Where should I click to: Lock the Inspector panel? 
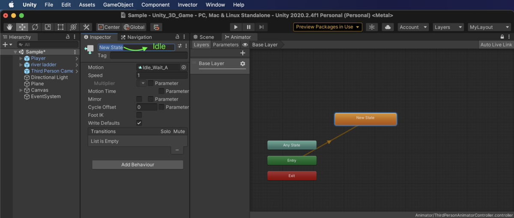pos(178,37)
